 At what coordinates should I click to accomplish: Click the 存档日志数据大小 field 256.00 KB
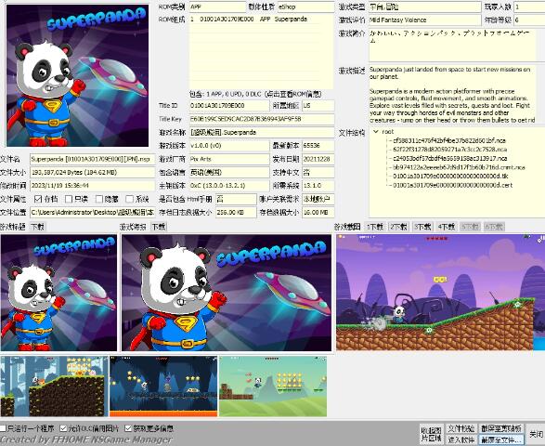pyautogui.click(x=236, y=212)
